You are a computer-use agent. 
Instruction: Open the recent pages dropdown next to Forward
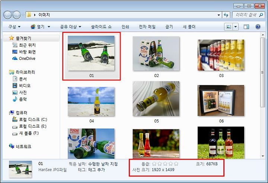[23, 15]
